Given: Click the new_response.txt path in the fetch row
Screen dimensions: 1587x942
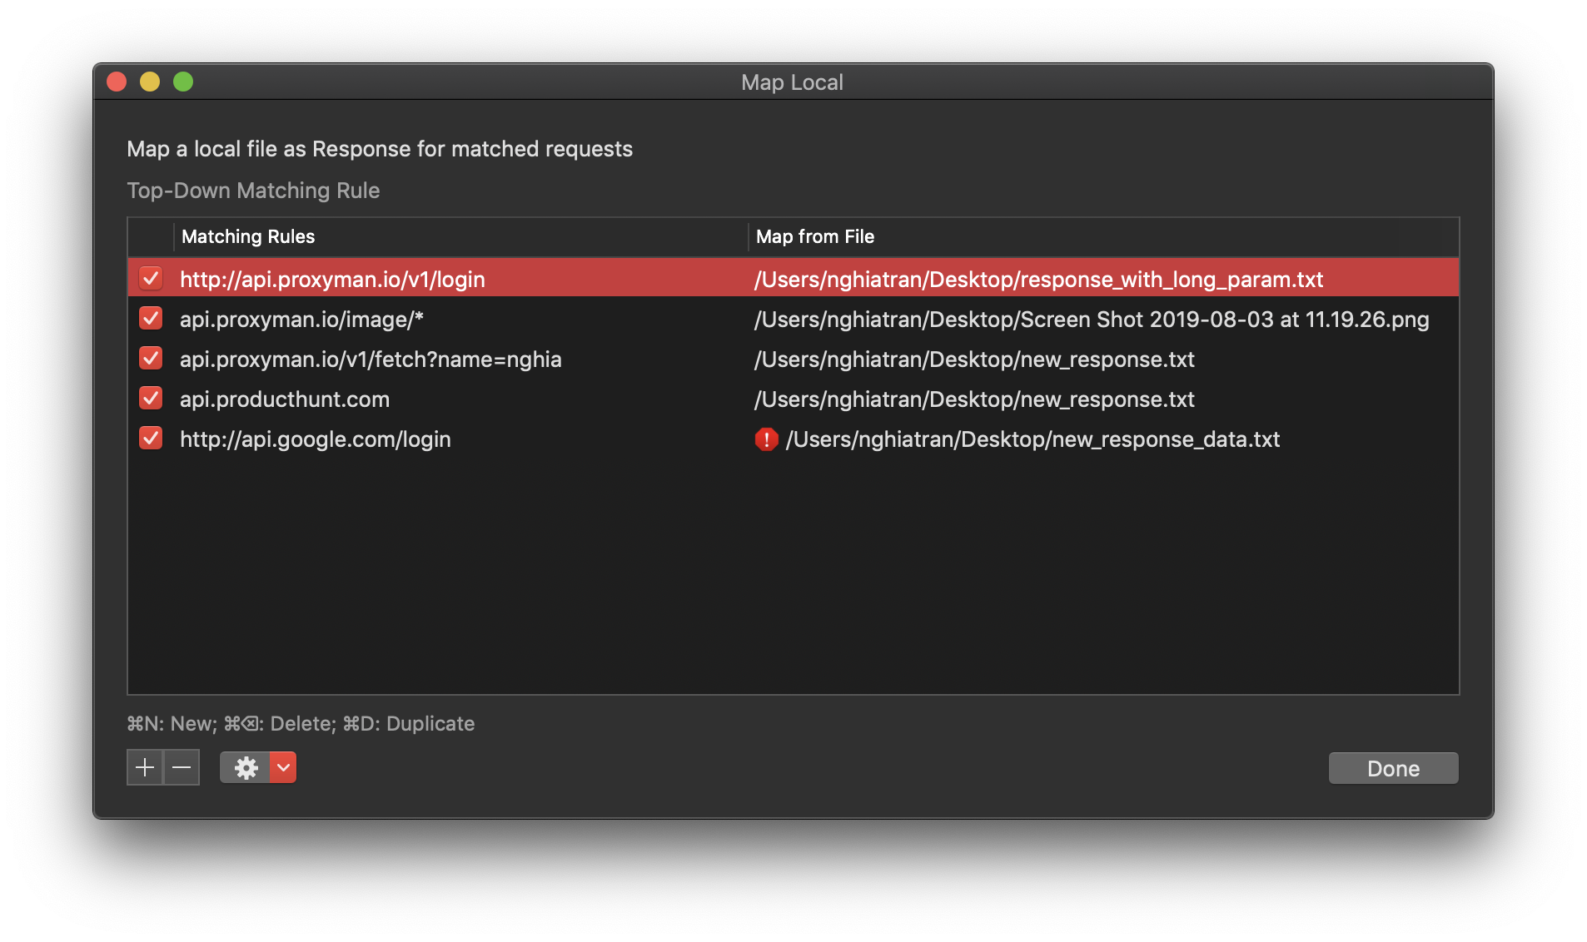Looking at the screenshot, I should [x=974, y=359].
